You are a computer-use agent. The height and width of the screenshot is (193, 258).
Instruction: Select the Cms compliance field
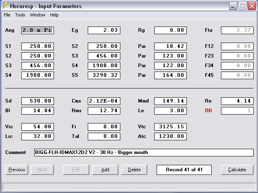tap(104, 101)
